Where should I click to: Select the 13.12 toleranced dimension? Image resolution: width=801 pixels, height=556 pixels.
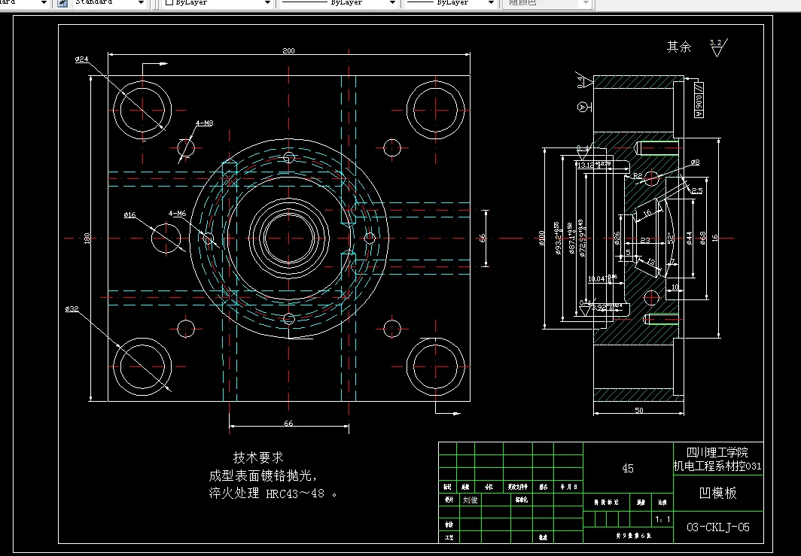tap(594, 165)
